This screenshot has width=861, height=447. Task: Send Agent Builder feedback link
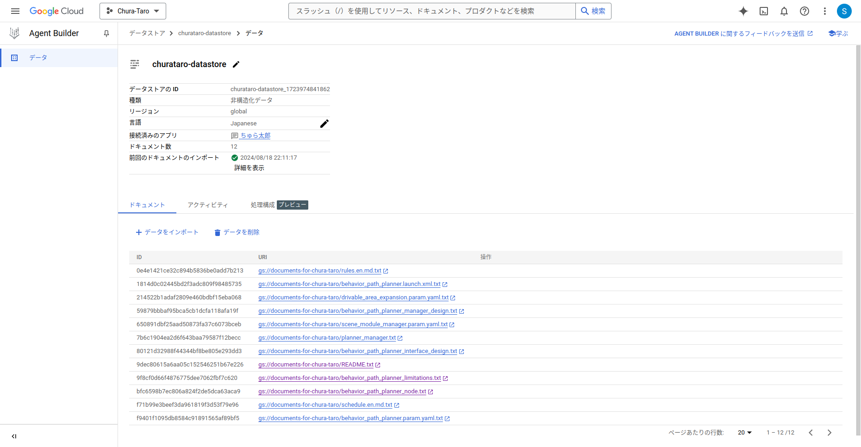pyautogui.click(x=743, y=33)
